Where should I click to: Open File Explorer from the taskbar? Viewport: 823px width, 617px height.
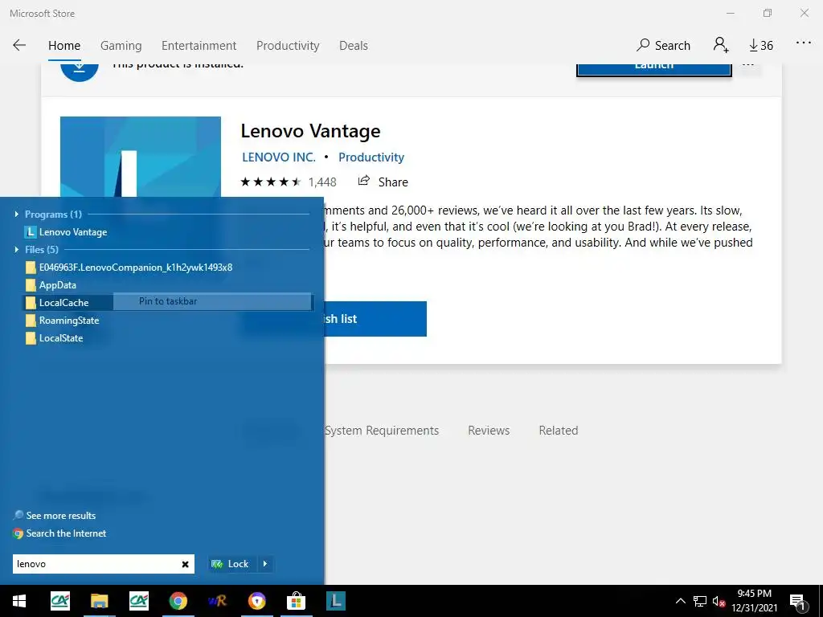[99, 601]
